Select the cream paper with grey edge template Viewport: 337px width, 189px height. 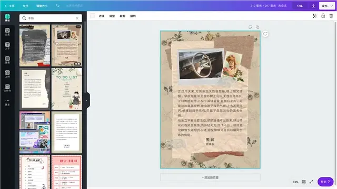tap(35, 89)
